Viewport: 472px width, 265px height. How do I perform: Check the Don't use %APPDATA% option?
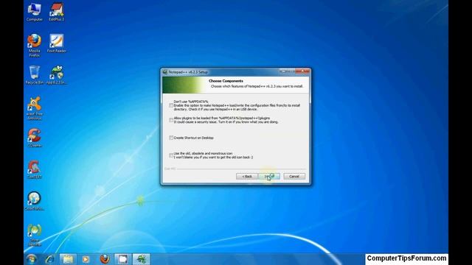click(171, 105)
